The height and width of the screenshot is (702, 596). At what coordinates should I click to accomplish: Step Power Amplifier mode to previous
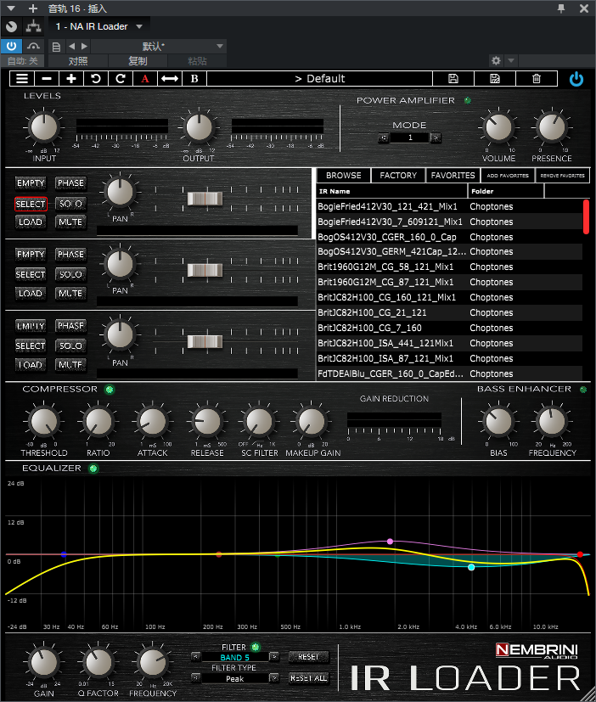(383, 138)
